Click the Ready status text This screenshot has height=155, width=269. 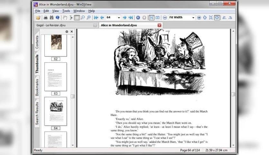[x=38, y=150]
